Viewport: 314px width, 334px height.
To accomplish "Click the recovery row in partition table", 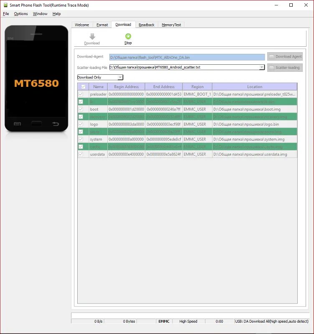I will click(187, 117).
